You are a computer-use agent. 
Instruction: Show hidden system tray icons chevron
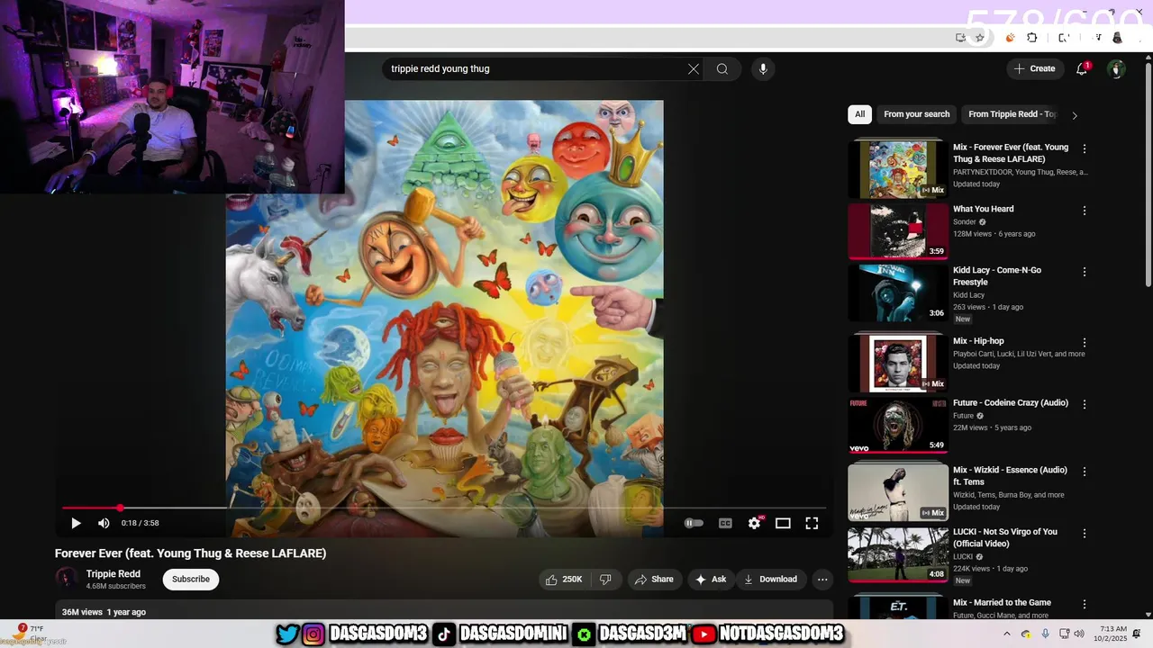tap(1006, 634)
